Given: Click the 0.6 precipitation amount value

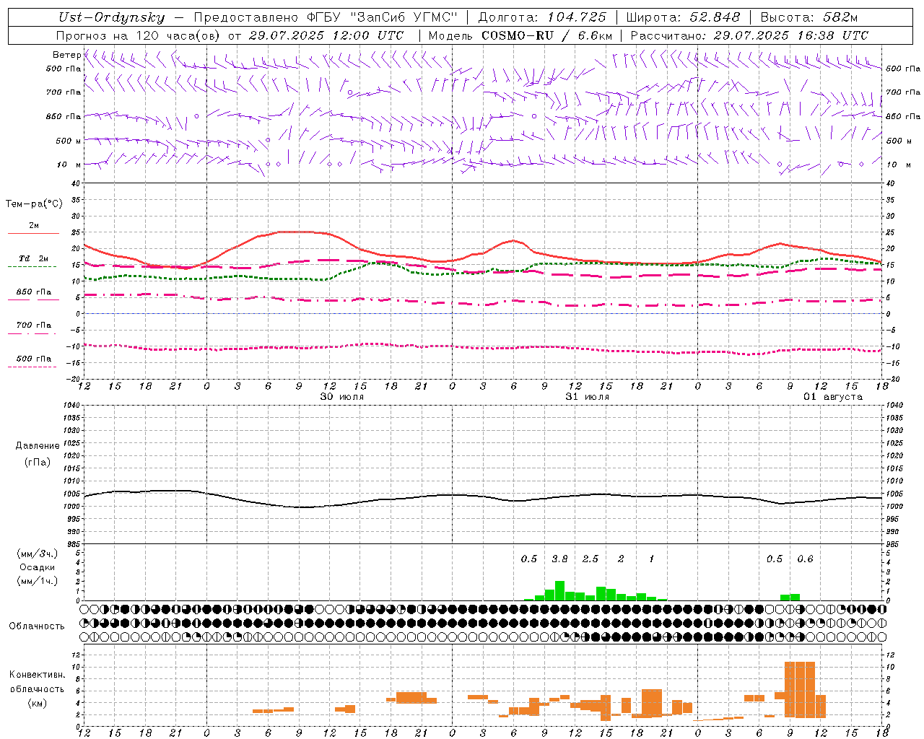Looking at the screenshot, I should tap(805, 559).
